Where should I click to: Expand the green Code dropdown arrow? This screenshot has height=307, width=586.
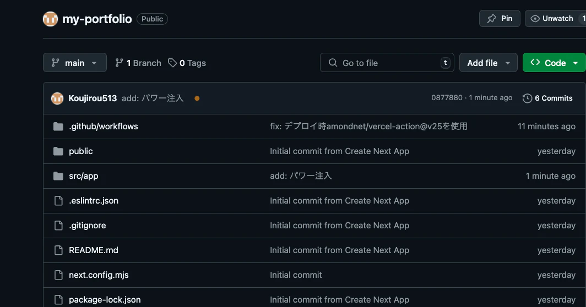[x=576, y=63]
